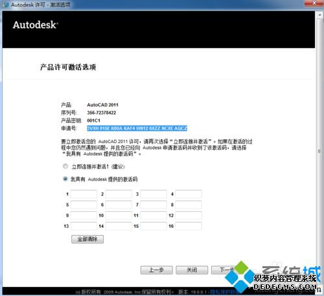Click activation code field 1

pos(84,194)
